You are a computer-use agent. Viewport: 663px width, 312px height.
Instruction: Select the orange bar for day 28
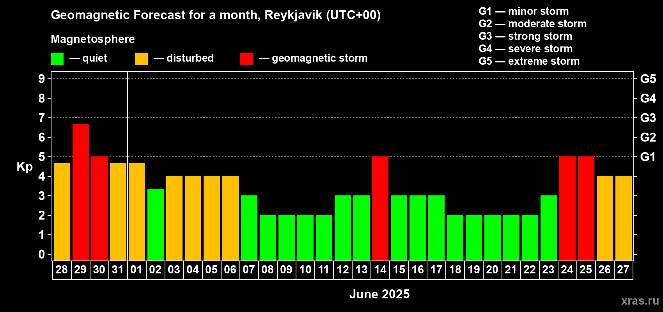pyautogui.click(x=62, y=212)
